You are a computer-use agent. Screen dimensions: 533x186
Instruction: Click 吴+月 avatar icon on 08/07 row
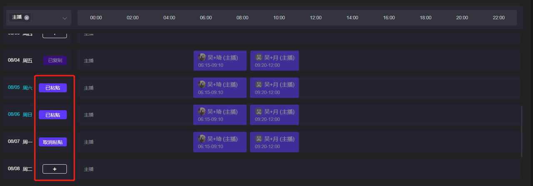point(259,139)
